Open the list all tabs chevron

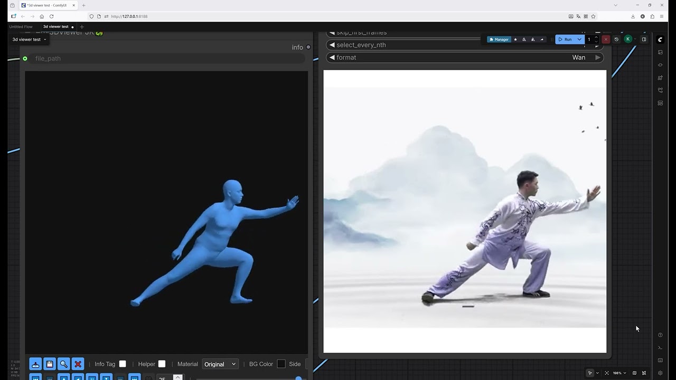[615, 5]
